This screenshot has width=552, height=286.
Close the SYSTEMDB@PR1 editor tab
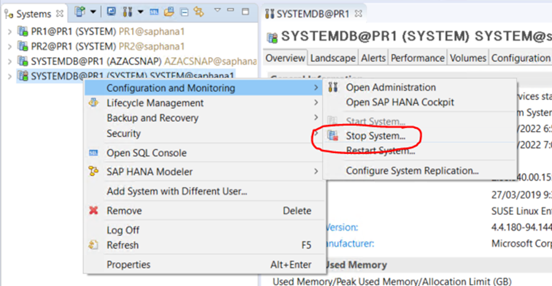359,13
